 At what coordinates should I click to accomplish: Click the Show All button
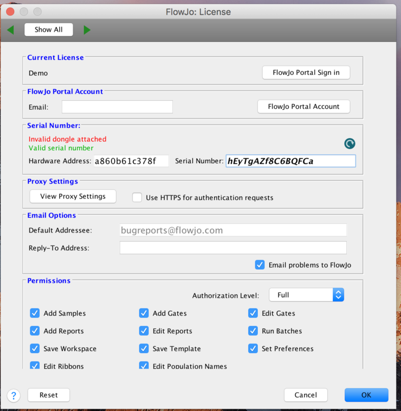click(49, 29)
